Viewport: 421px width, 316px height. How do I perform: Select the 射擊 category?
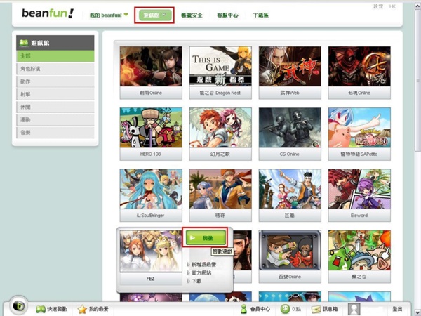tap(55, 94)
